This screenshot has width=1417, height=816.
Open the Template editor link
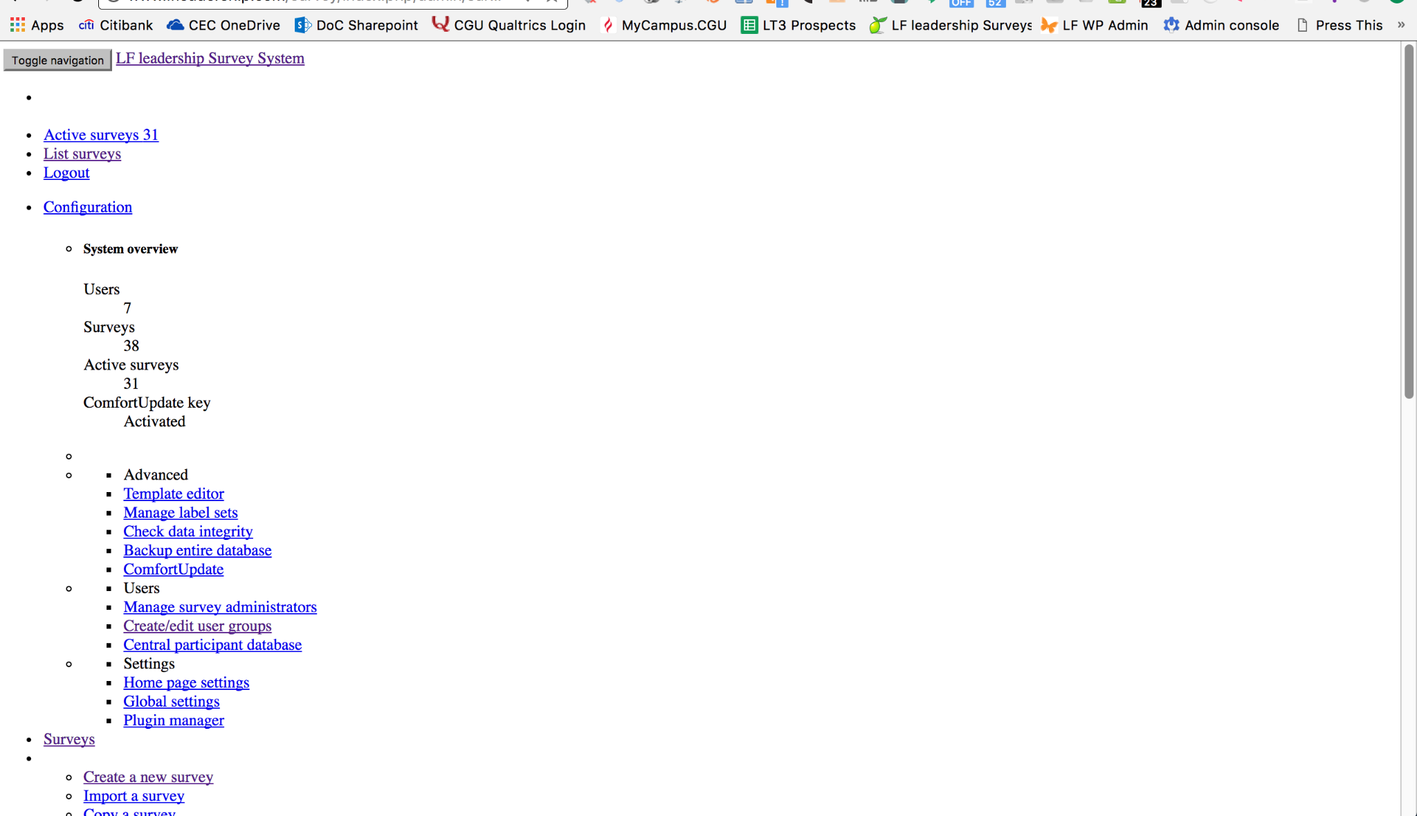pos(173,493)
